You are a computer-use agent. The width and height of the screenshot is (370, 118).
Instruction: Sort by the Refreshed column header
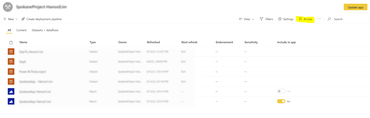(x=153, y=42)
